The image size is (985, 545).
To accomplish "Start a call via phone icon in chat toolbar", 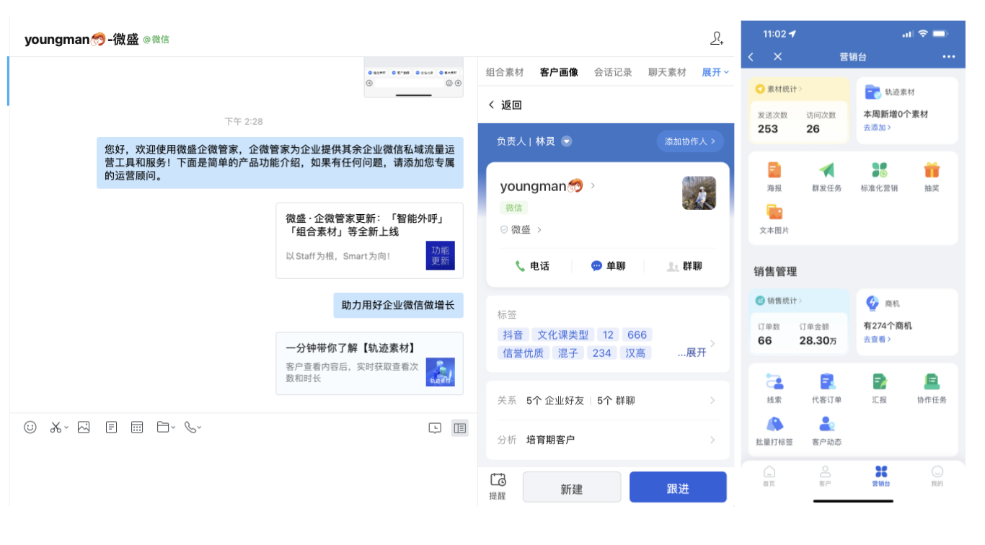I will pos(190,427).
